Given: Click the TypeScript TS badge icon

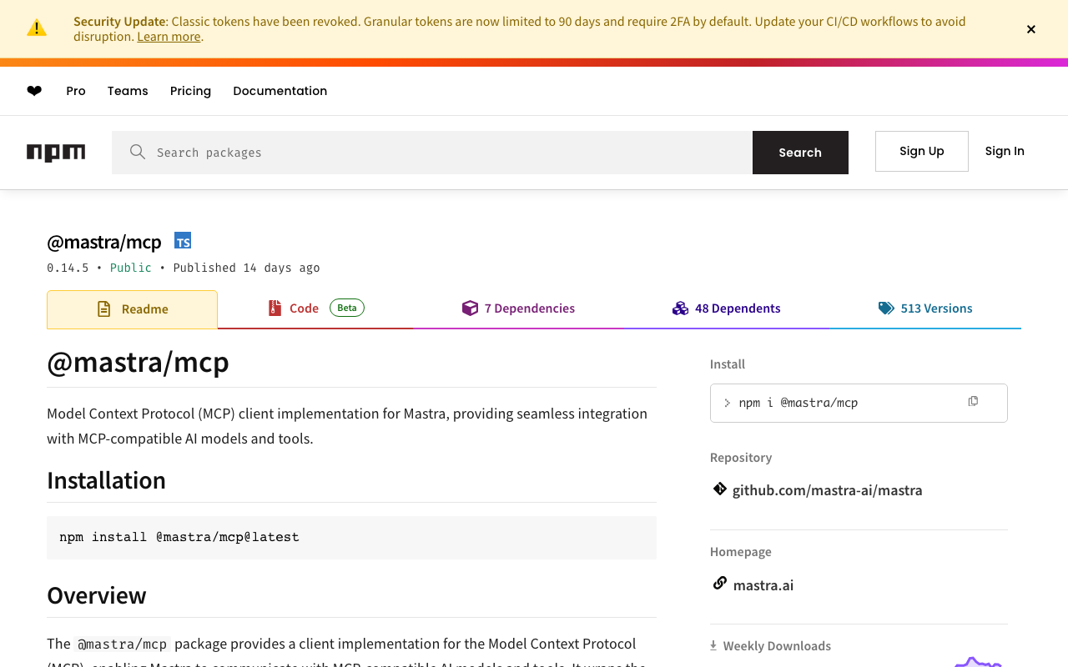Looking at the screenshot, I should click(x=183, y=241).
